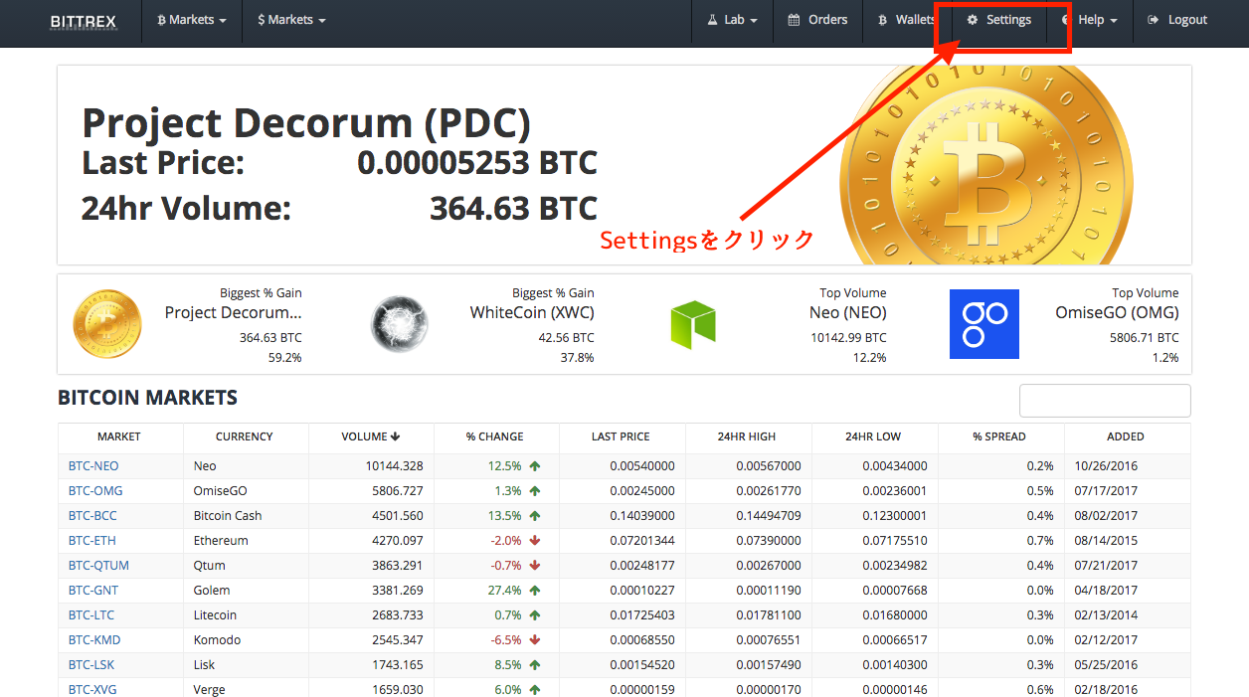Click the '8.5%' change in Lisk row
This screenshot has height=697, width=1249.
(507, 664)
